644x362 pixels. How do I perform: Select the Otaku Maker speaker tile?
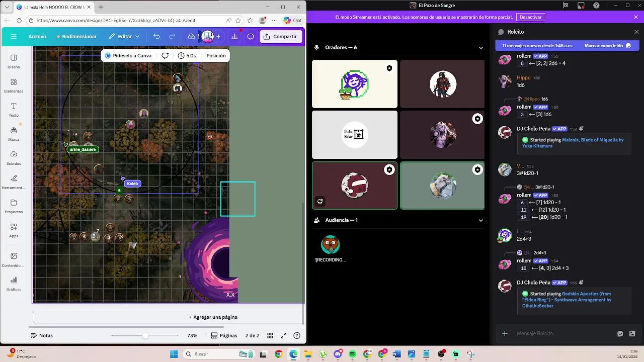(x=355, y=135)
